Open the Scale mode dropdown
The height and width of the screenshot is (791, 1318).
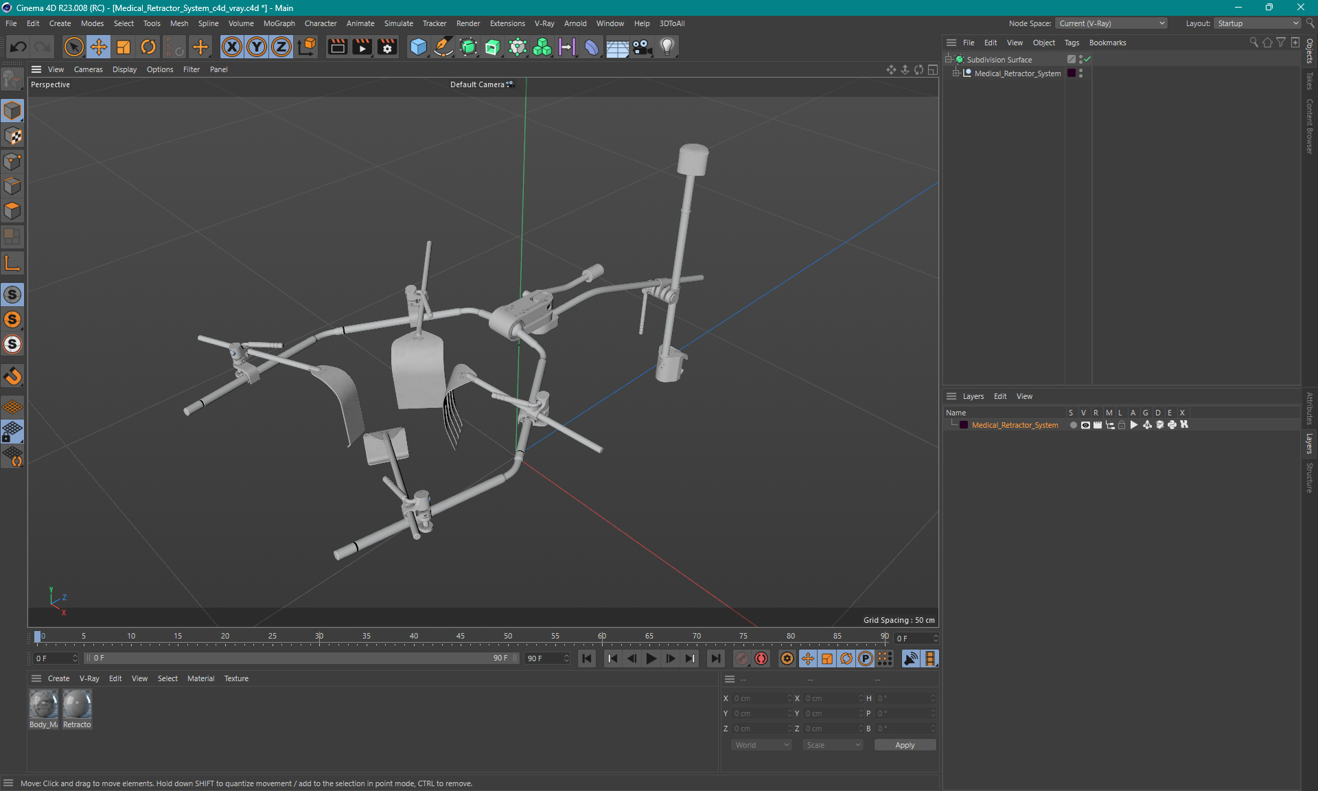click(833, 745)
